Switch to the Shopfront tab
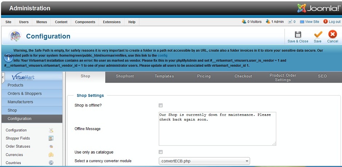Screen dimensions: 342x167 point(125,76)
